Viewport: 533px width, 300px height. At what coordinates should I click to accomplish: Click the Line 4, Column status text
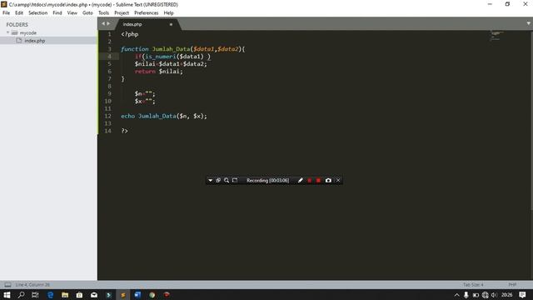click(32, 285)
